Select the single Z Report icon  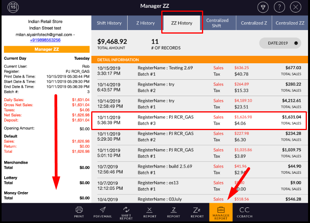(x=173, y=212)
